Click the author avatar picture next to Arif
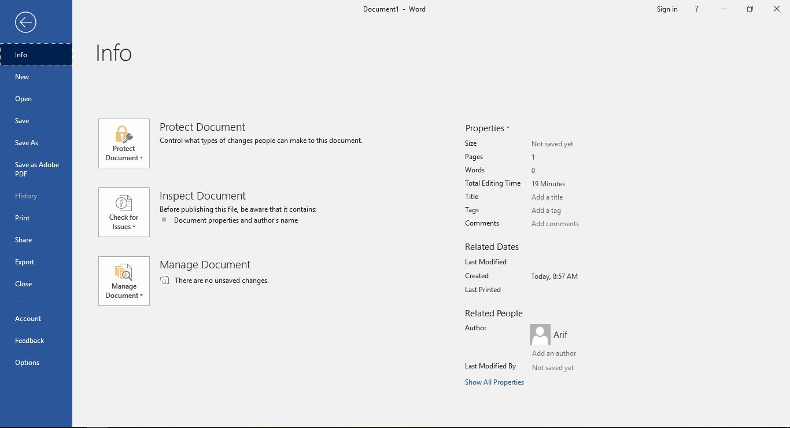Image resolution: width=790 pixels, height=428 pixels. pyautogui.click(x=540, y=334)
